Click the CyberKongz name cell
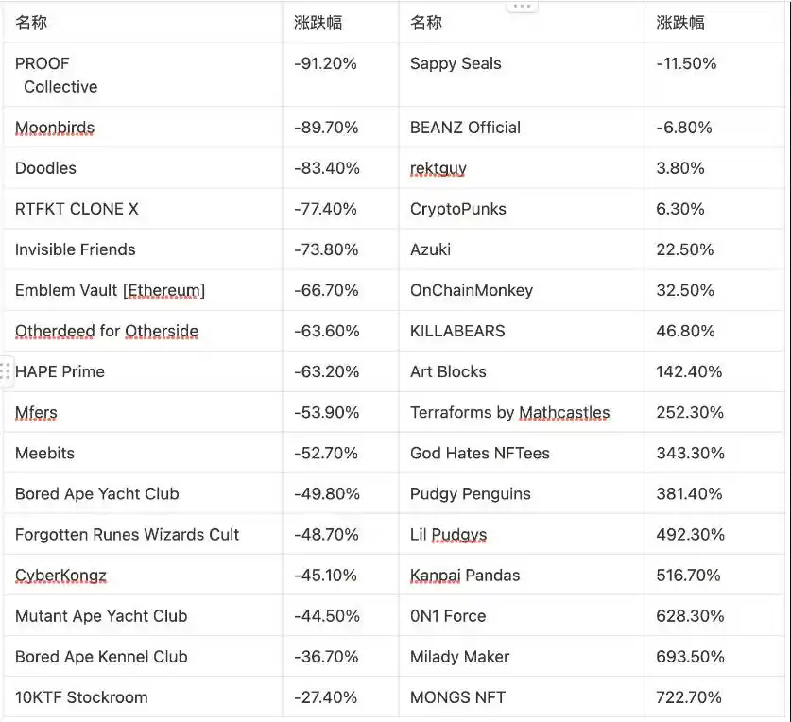The height and width of the screenshot is (722, 791). 143,576
